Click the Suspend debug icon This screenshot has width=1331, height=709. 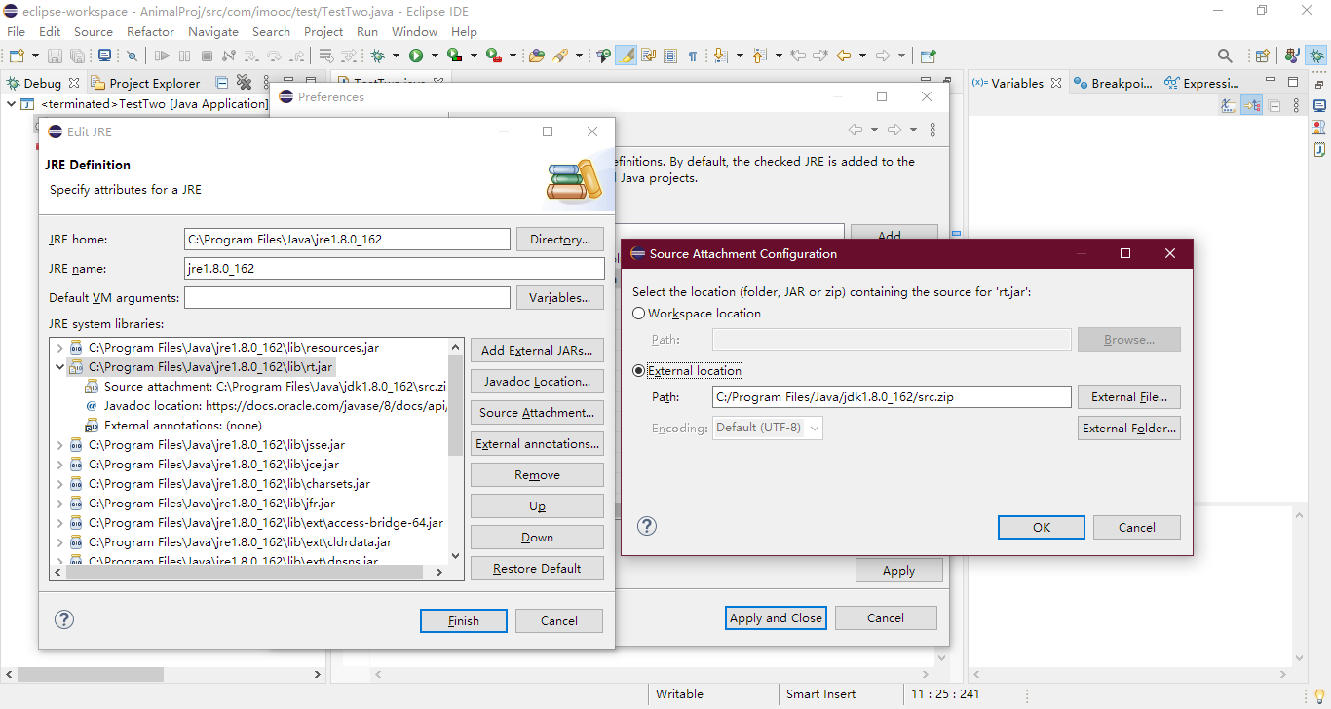185,56
